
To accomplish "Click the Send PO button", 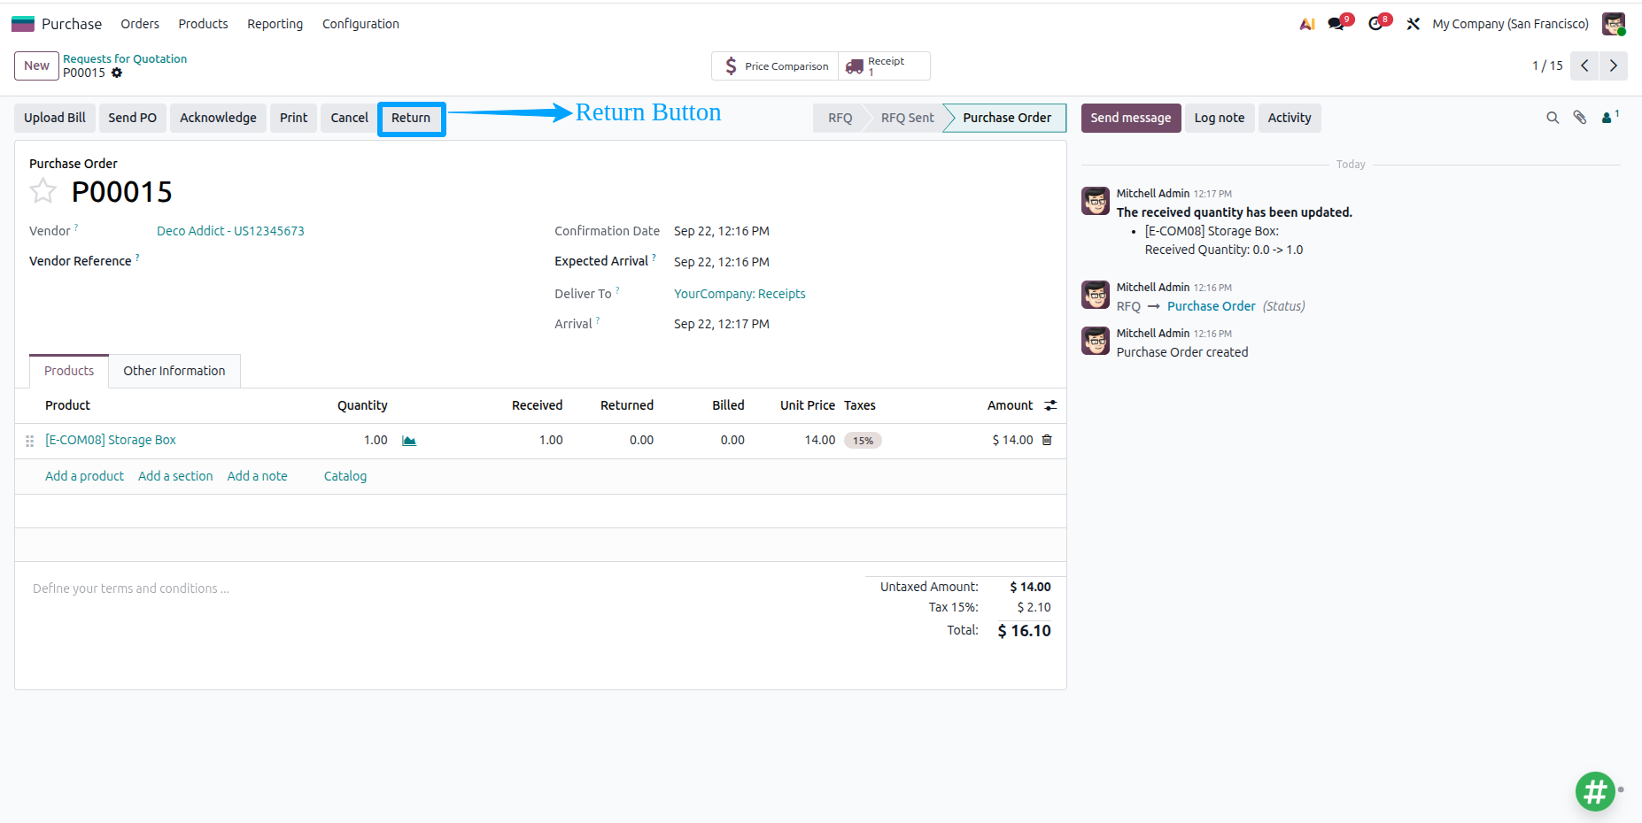I will click(x=132, y=118).
